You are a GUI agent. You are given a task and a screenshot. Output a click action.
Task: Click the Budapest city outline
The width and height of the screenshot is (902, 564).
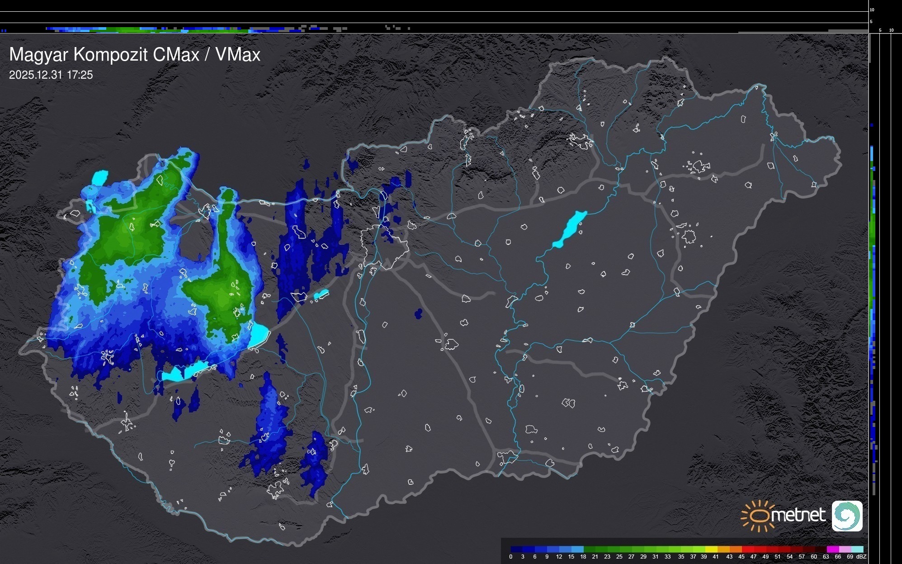click(x=384, y=246)
